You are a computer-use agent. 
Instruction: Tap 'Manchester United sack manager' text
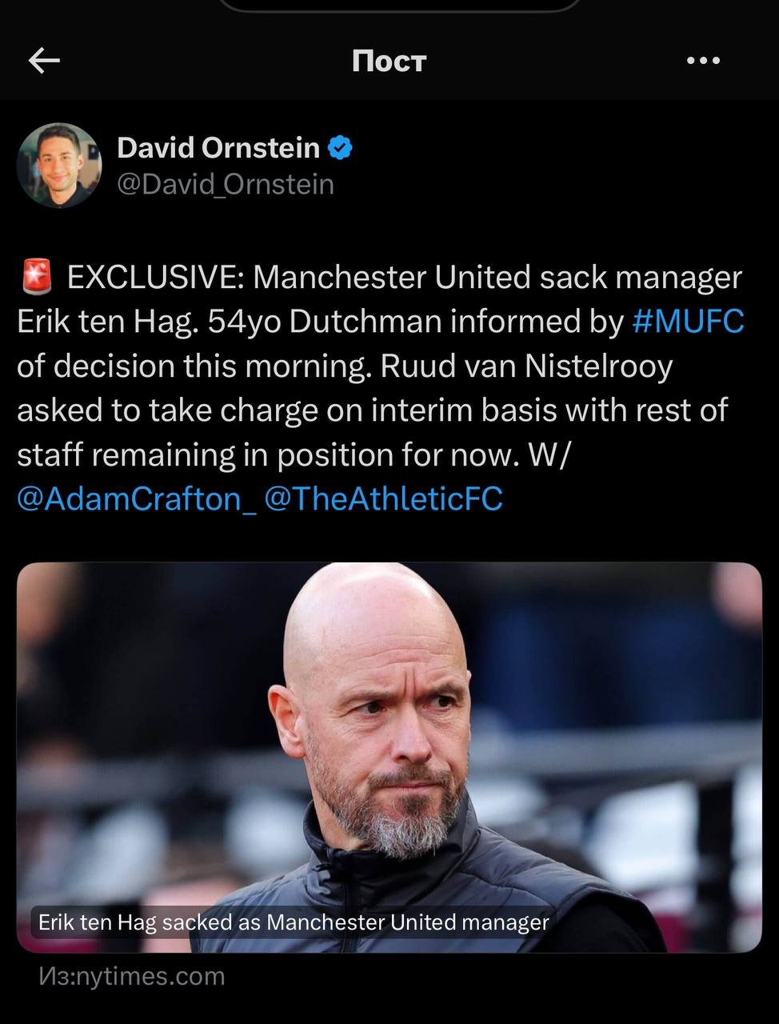497,278
